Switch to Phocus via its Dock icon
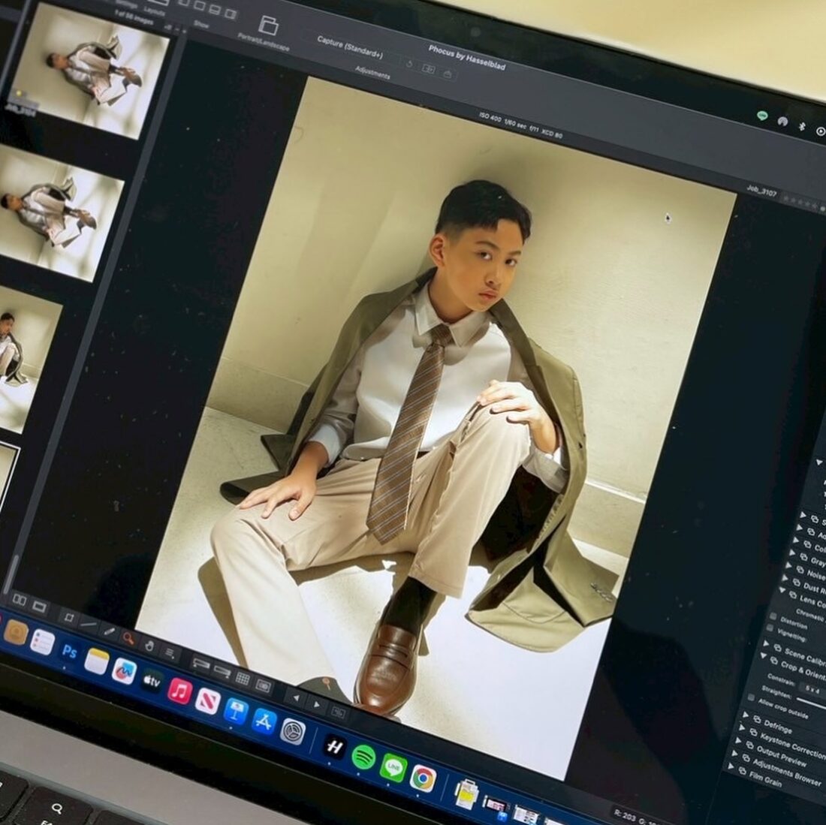826x825 pixels. pos(334,746)
